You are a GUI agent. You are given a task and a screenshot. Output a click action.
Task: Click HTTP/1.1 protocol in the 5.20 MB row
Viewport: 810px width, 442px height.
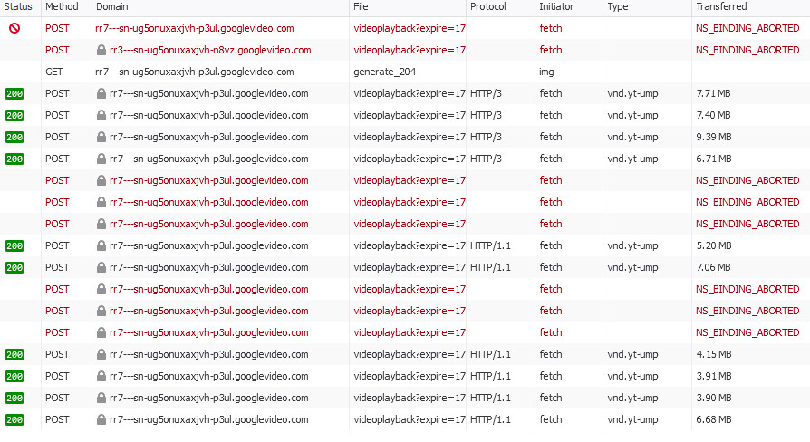(490, 245)
